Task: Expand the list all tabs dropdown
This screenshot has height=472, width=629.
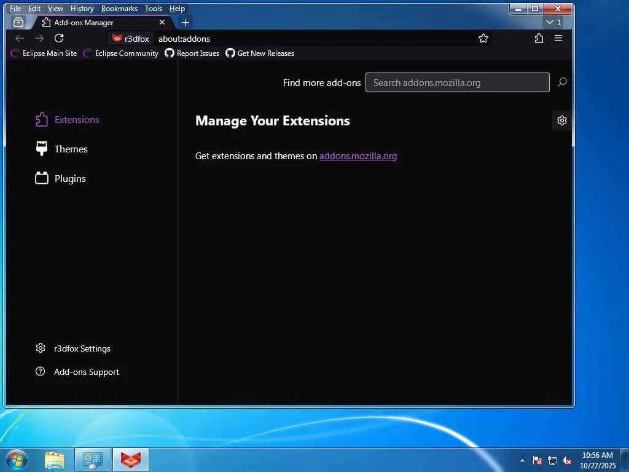Action: click(554, 23)
